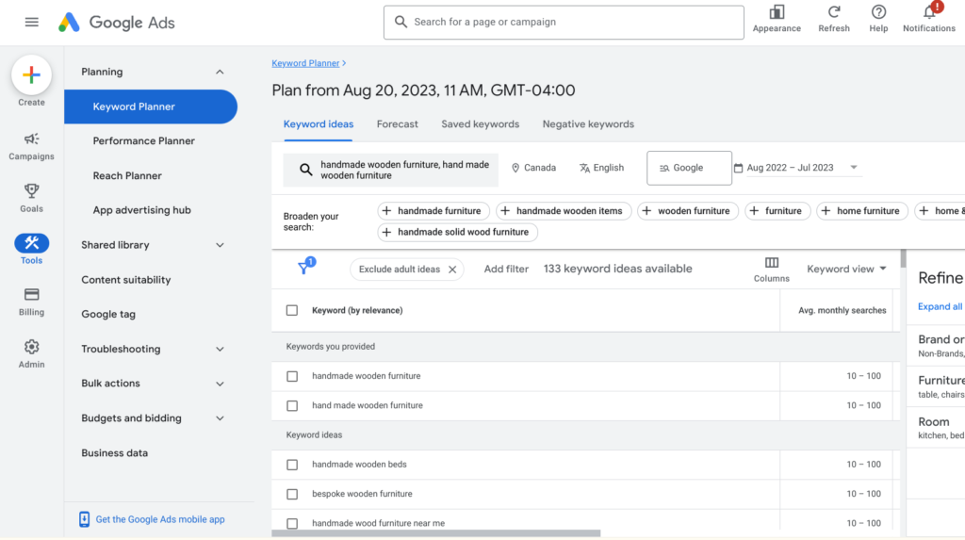Open the Columns icon
Image resolution: width=965 pixels, height=540 pixels.
pos(771,263)
